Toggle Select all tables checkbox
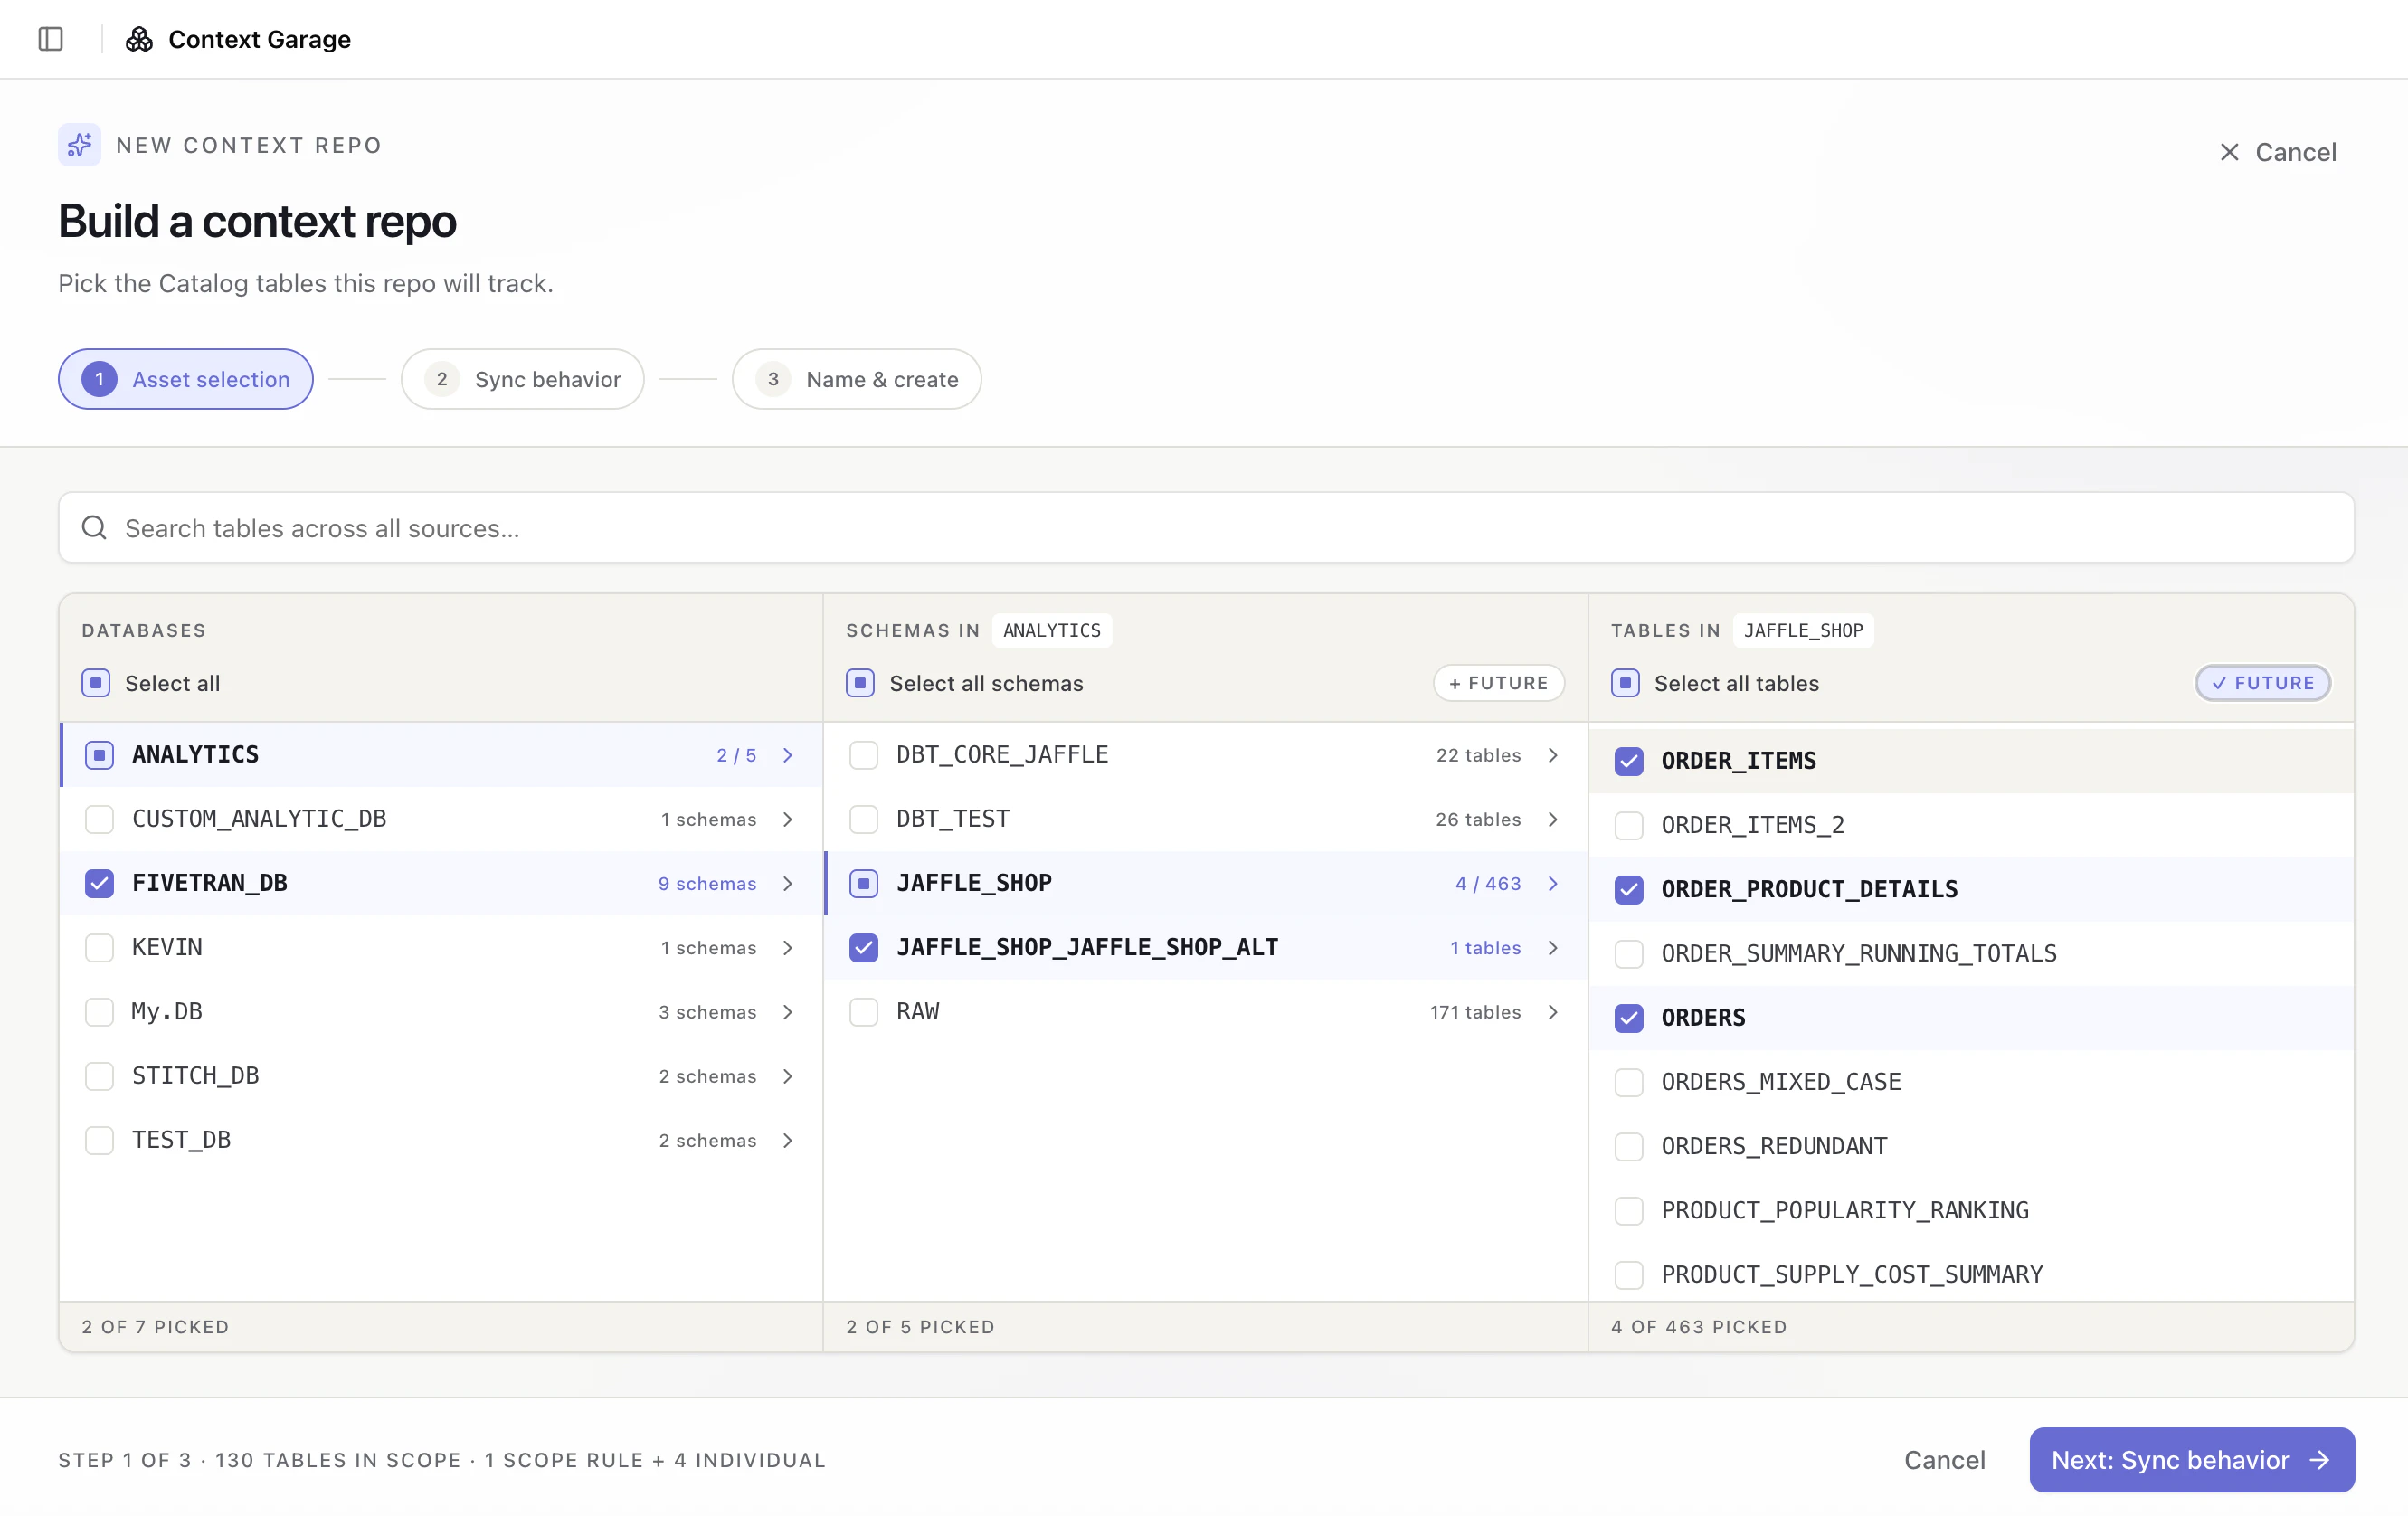 click(x=1625, y=683)
